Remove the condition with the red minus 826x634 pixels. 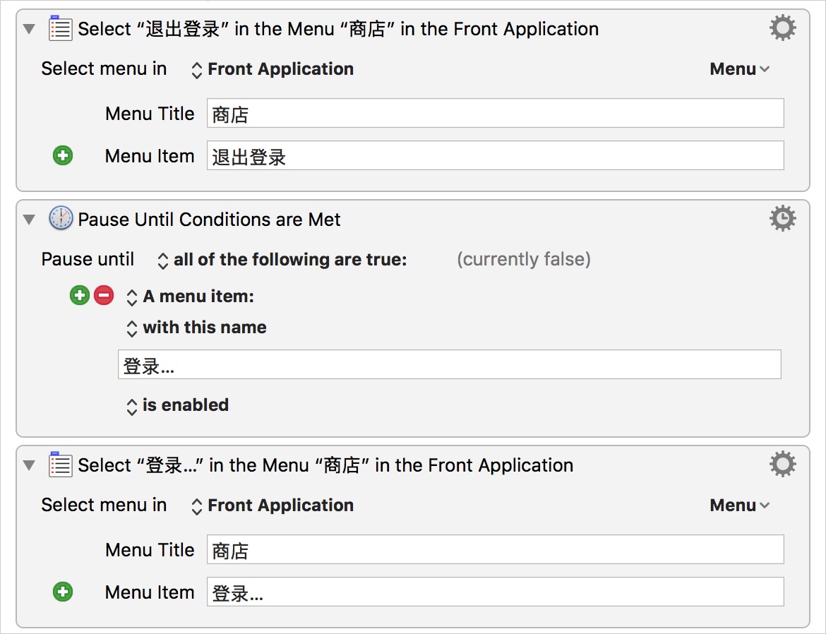[104, 296]
